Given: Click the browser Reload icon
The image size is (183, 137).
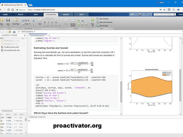Looking at the screenshot, I should (x=8, y=10).
